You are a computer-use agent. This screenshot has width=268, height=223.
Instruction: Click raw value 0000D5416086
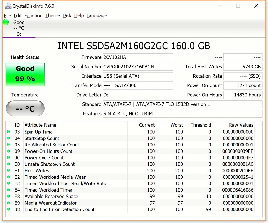tap(238, 190)
